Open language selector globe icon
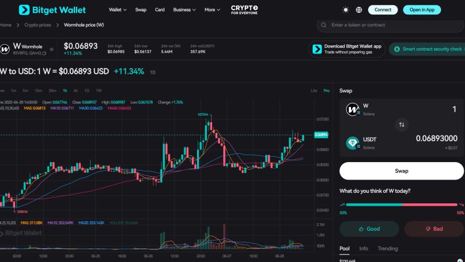This screenshot has width=465, height=262. pyautogui.click(x=359, y=10)
